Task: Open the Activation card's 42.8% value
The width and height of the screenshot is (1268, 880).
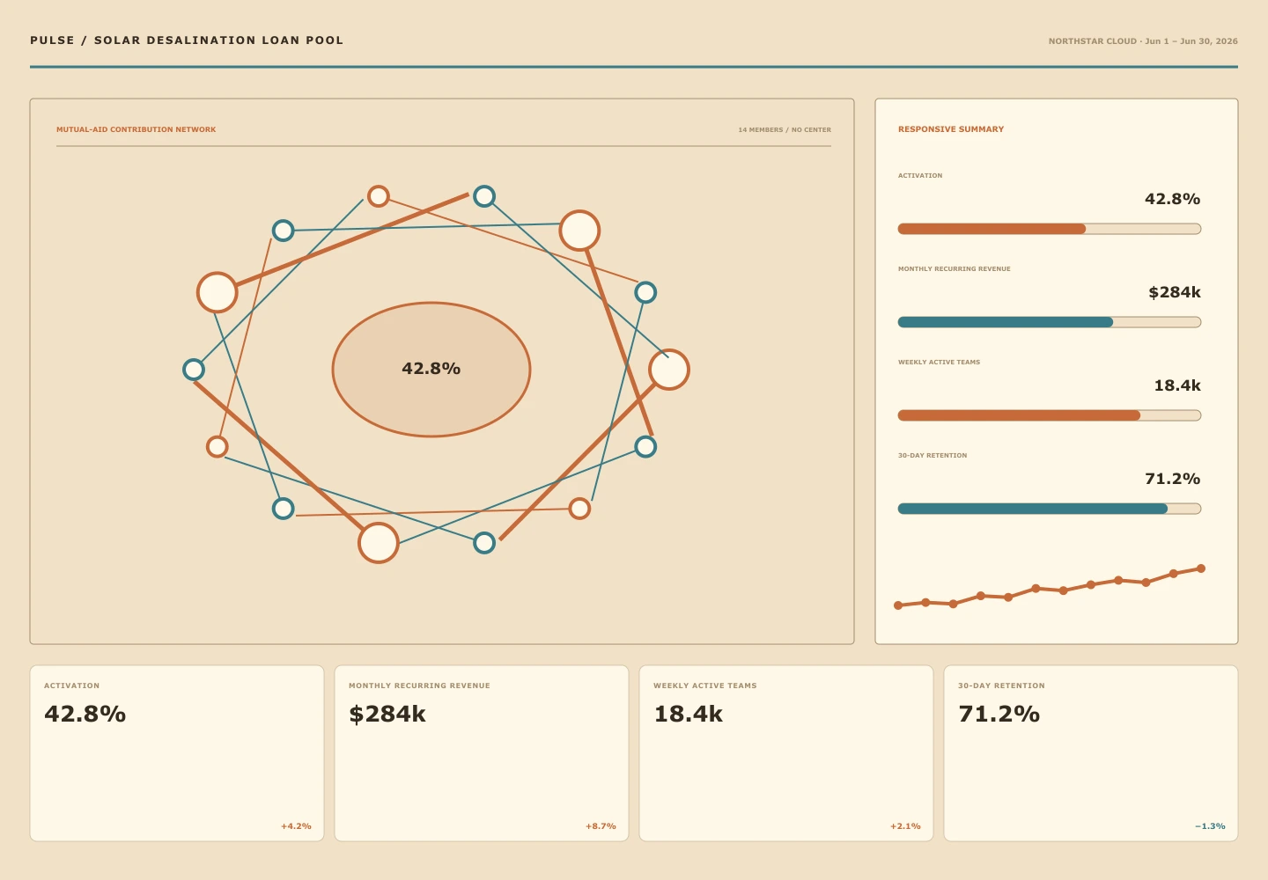Action: (85, 714)
